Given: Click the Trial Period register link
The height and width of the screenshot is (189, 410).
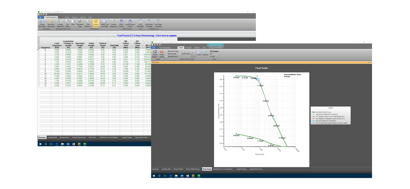Looking at the screenshot, I should [147, 36].
